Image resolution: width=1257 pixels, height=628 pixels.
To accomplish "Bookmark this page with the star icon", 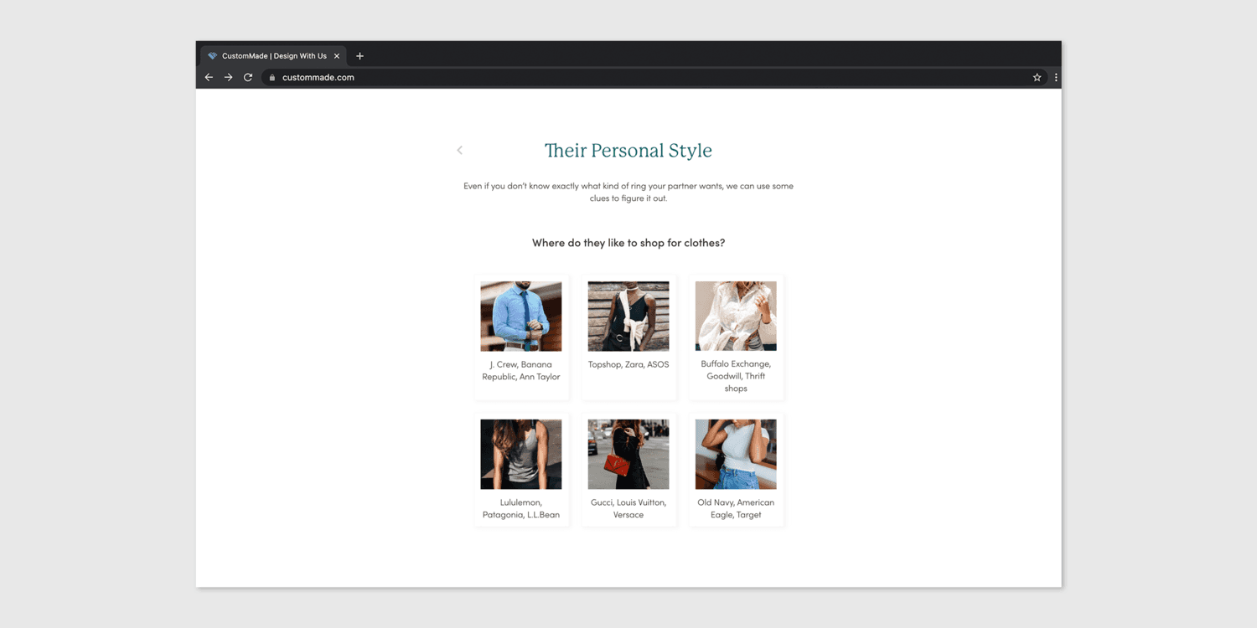I will [x=1037, y=77].
